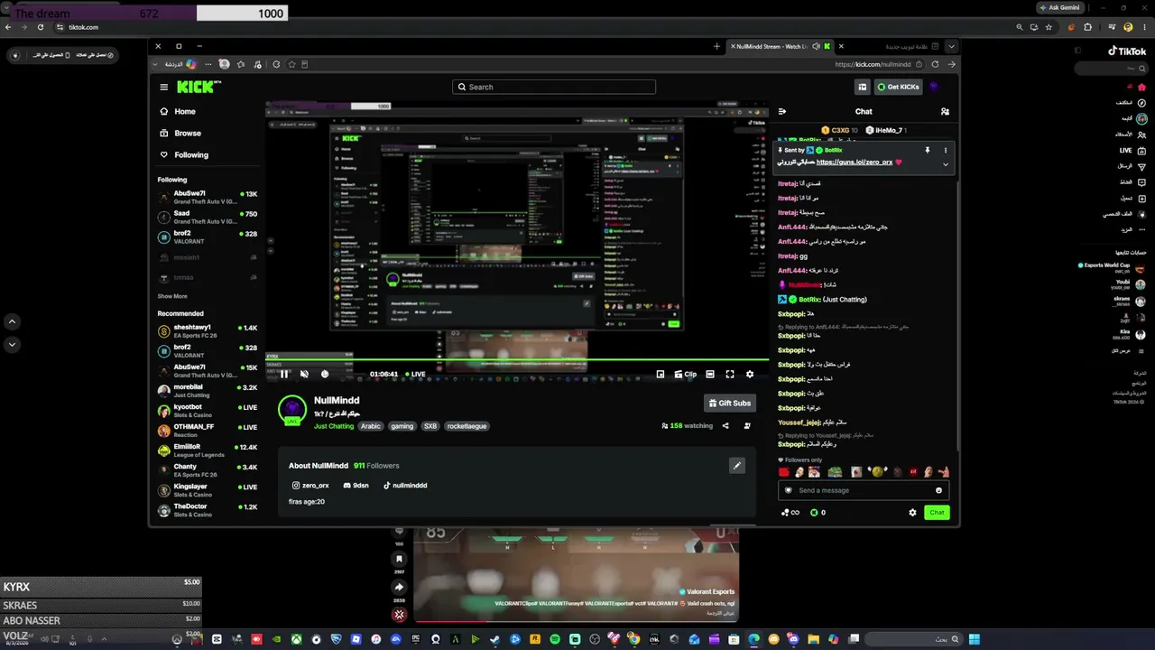This screenshot has height=650, width=1155.
Task: Expand Show More under Following
Action: pos(172,296)
